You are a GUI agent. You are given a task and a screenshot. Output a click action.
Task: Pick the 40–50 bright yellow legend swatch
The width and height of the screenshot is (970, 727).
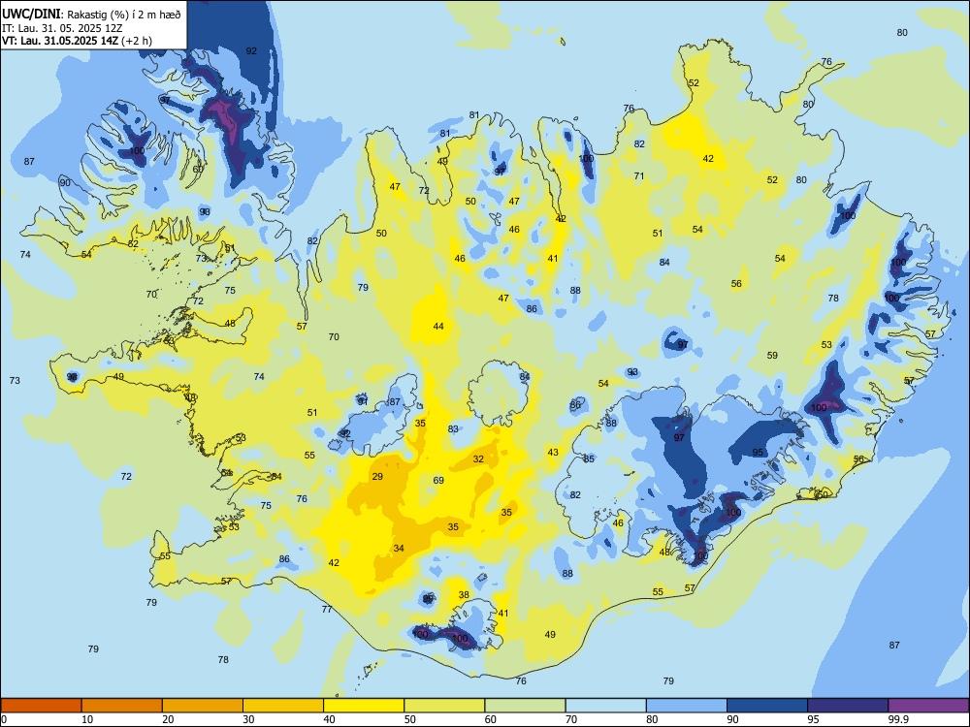[x=364, y=706]
